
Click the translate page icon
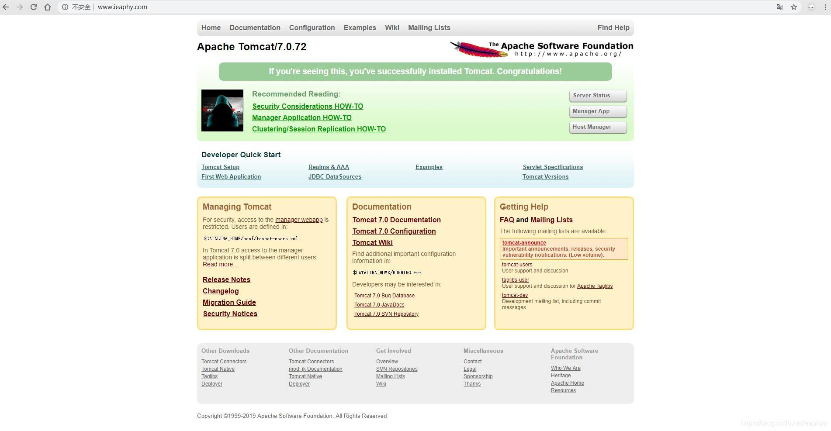click(x=779, y=7)
